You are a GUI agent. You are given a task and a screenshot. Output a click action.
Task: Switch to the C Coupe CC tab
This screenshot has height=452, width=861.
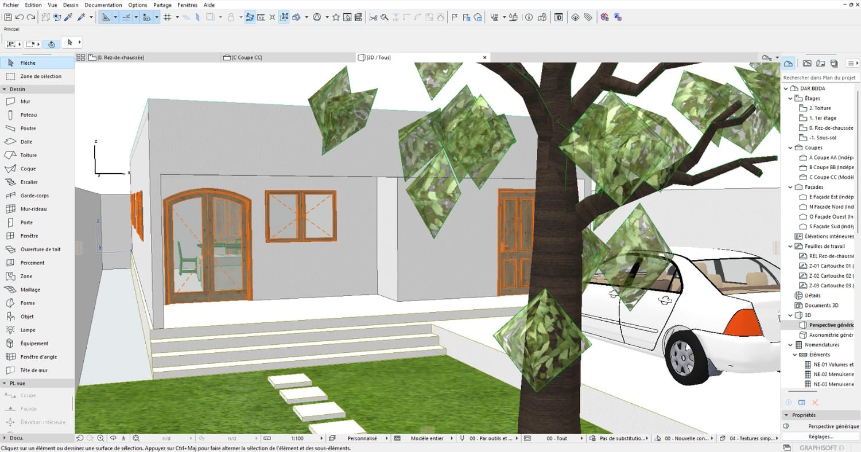click(x=247, y=57)
